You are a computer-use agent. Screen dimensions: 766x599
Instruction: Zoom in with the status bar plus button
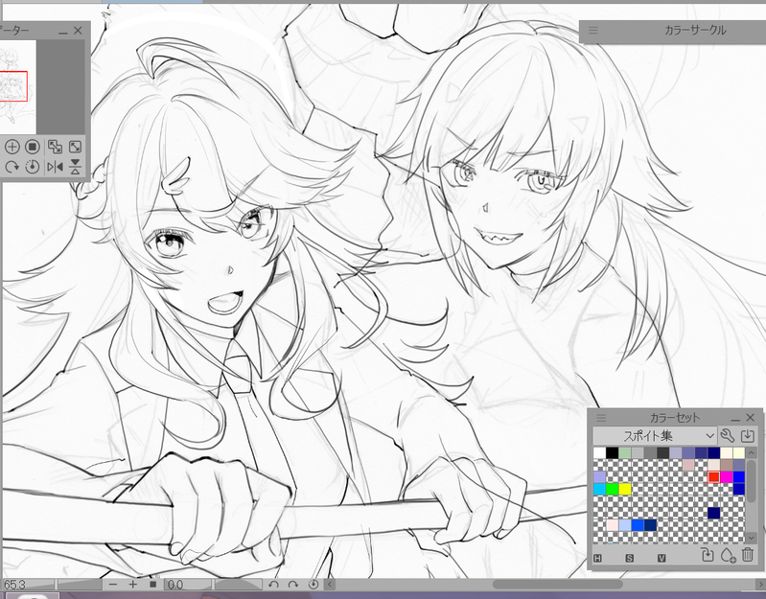133,585
